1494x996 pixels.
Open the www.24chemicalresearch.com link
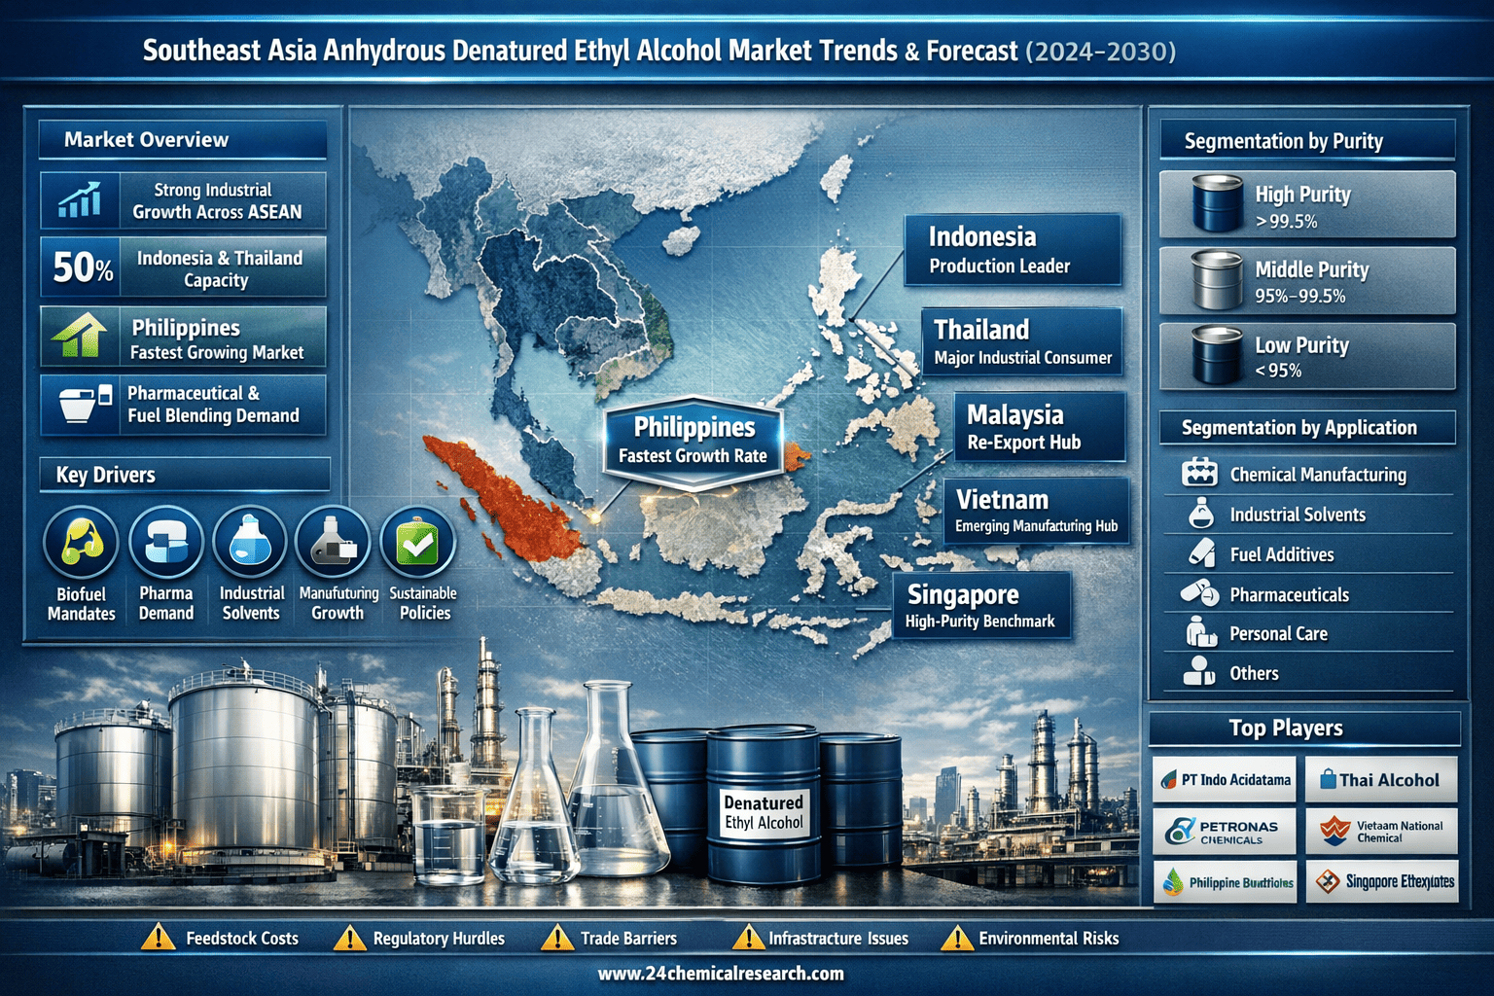[x=721, y=974]
